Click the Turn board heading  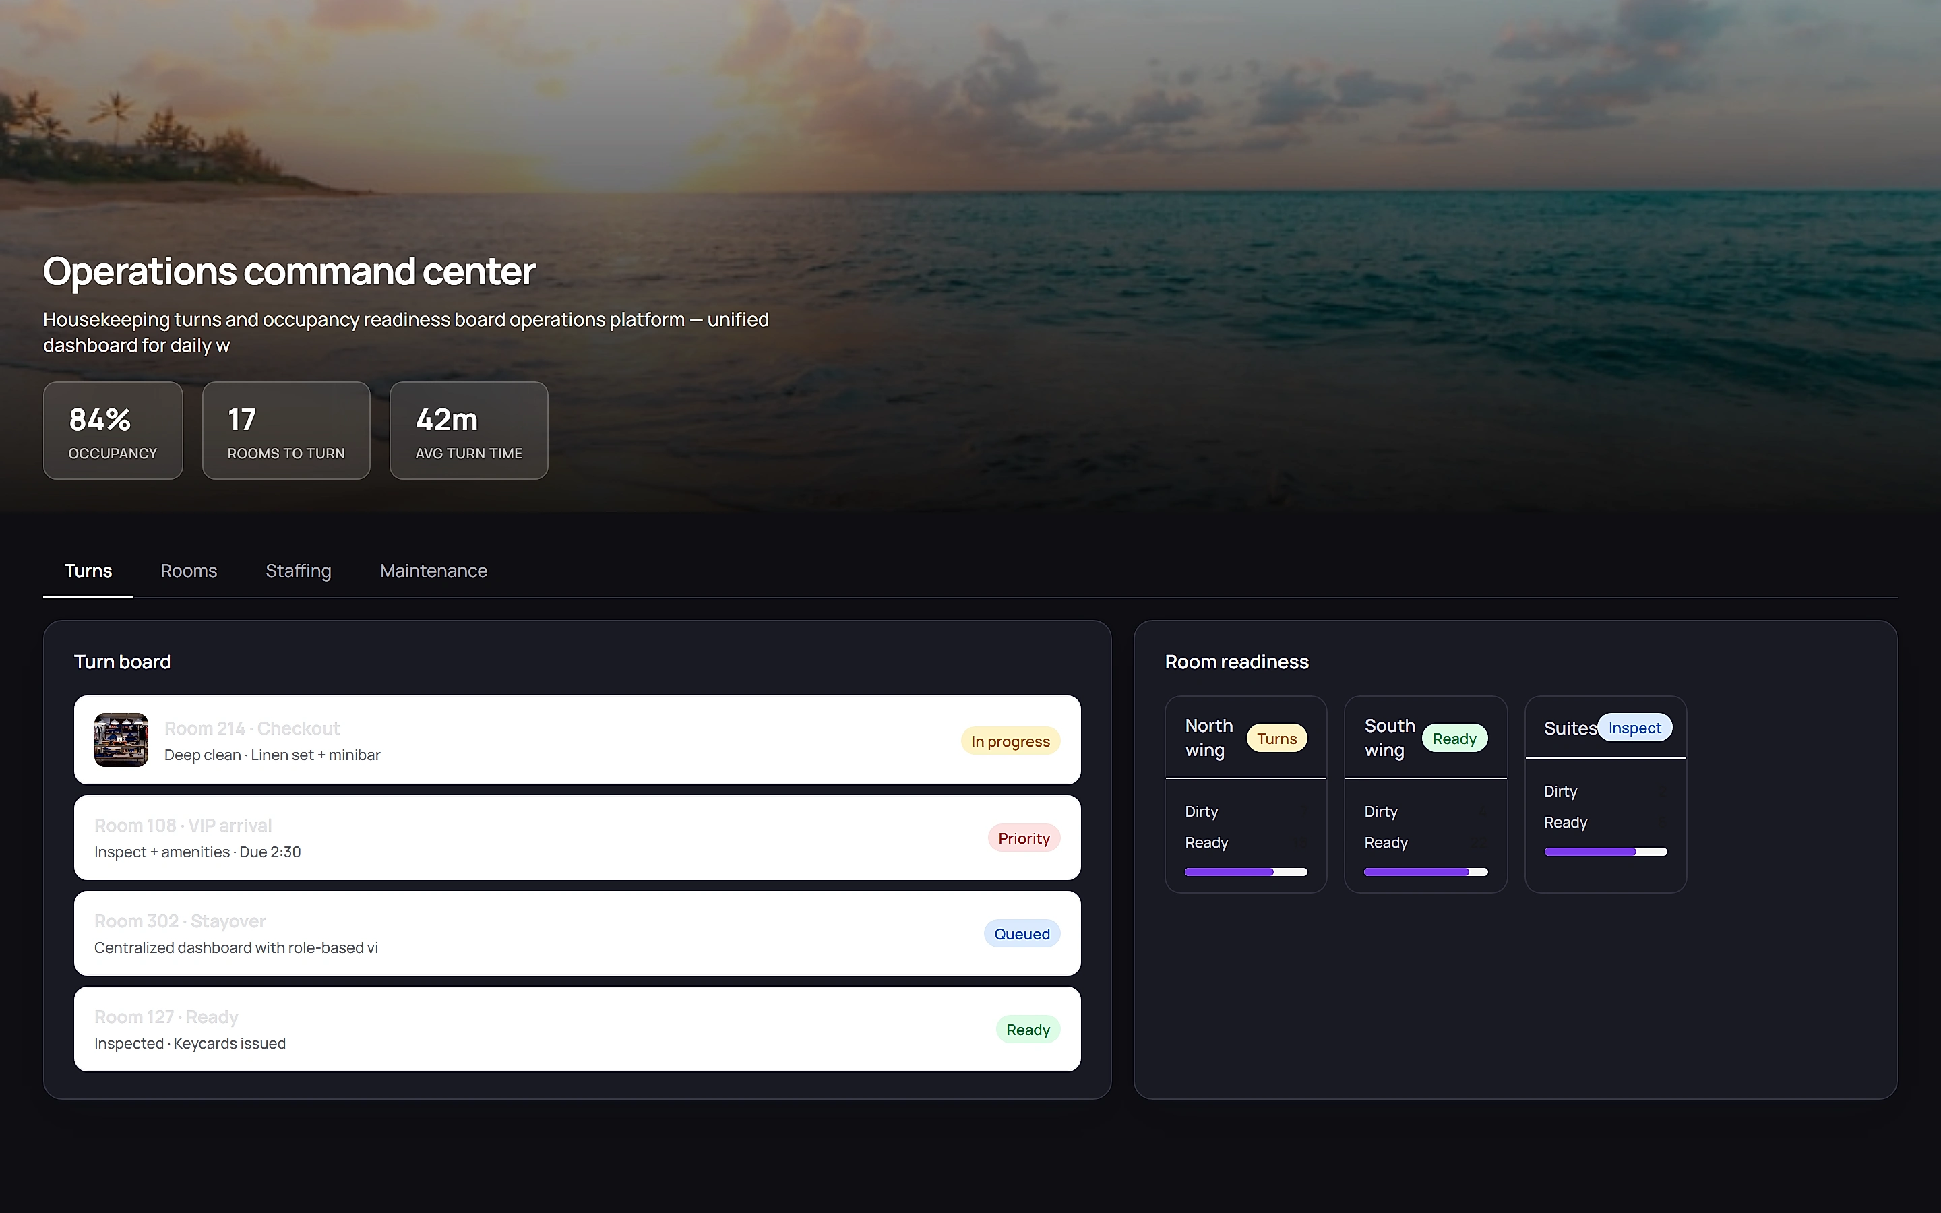(122, 662)
